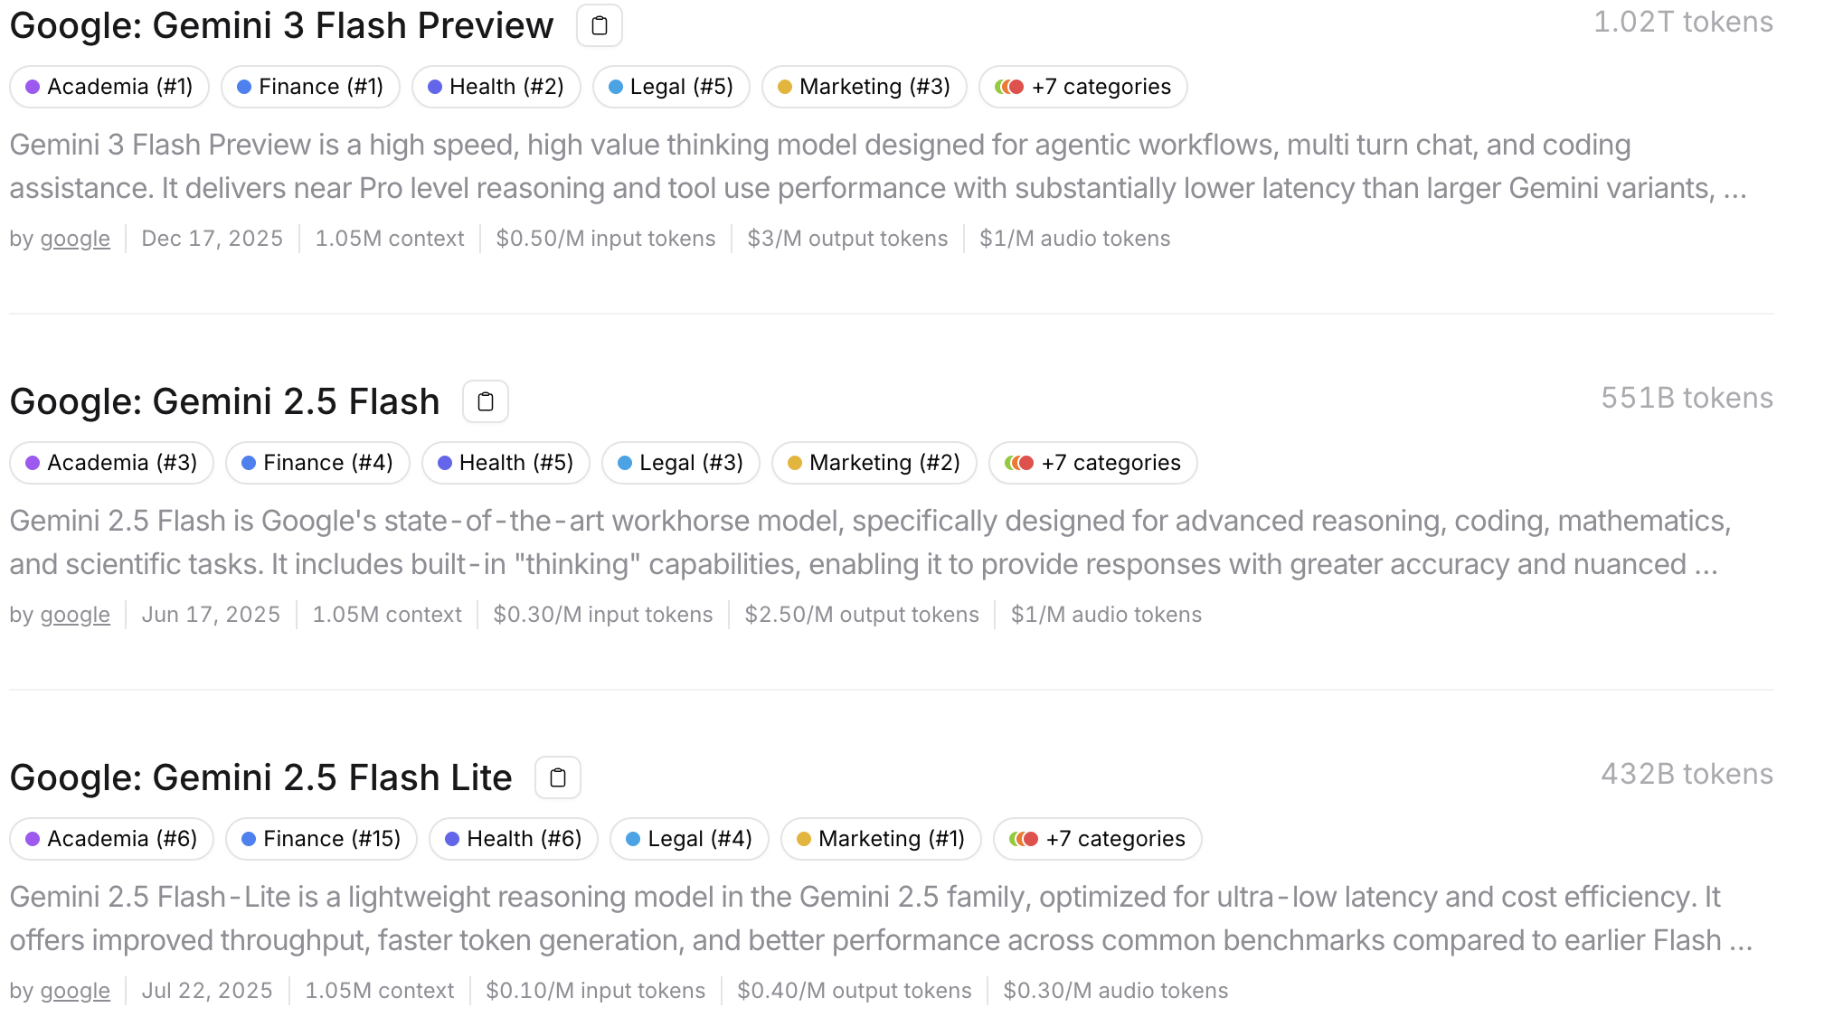Copy the Gemini 2.5 Flash model ID
Screen dimensions: 1843x1036
[486, 401]
